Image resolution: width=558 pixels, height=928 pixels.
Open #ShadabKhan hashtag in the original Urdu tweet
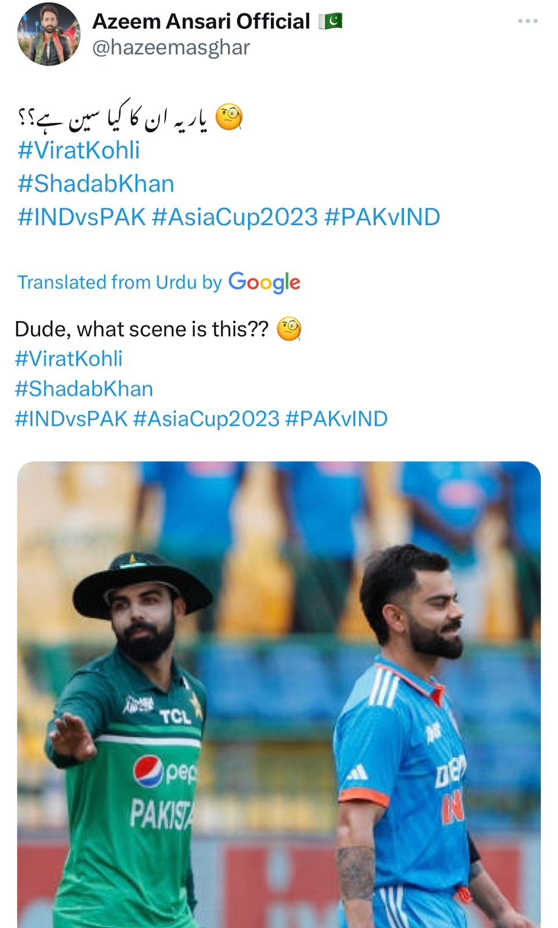tap(96, 184)
